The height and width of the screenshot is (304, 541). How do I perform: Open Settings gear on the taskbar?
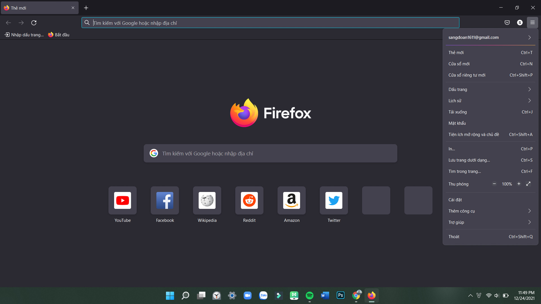coord(232,296)
